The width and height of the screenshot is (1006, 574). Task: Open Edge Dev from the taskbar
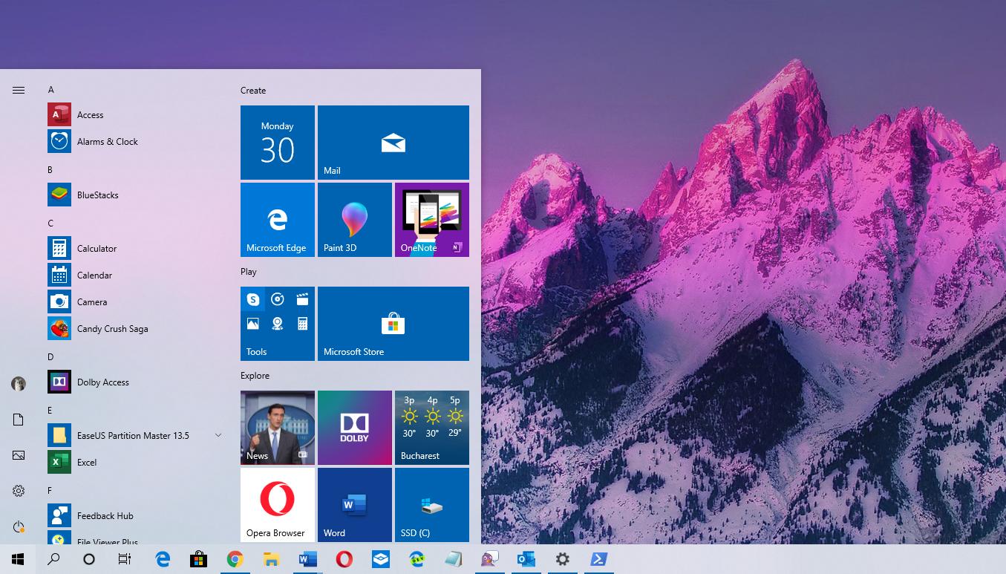point(417,559)
